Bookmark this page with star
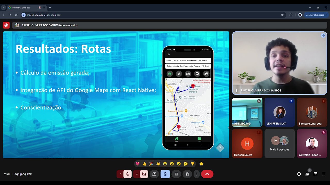Screen dimensions: 330x185 (x=282, y=15)
